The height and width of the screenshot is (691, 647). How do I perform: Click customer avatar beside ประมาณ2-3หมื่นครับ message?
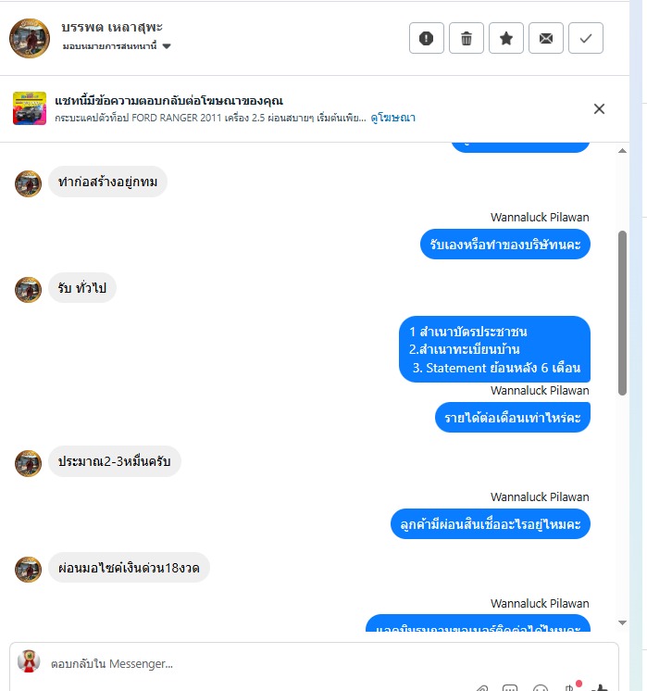point(28,463)
